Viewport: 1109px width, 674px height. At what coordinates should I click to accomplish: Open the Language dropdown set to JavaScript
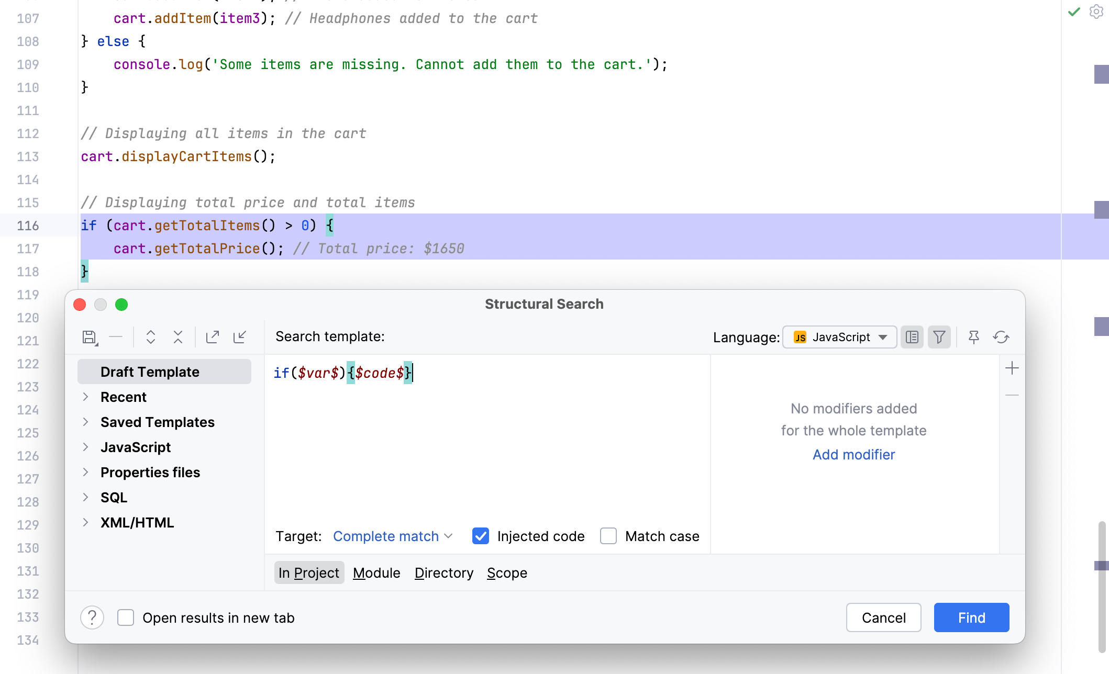click(x=839, y=337)
